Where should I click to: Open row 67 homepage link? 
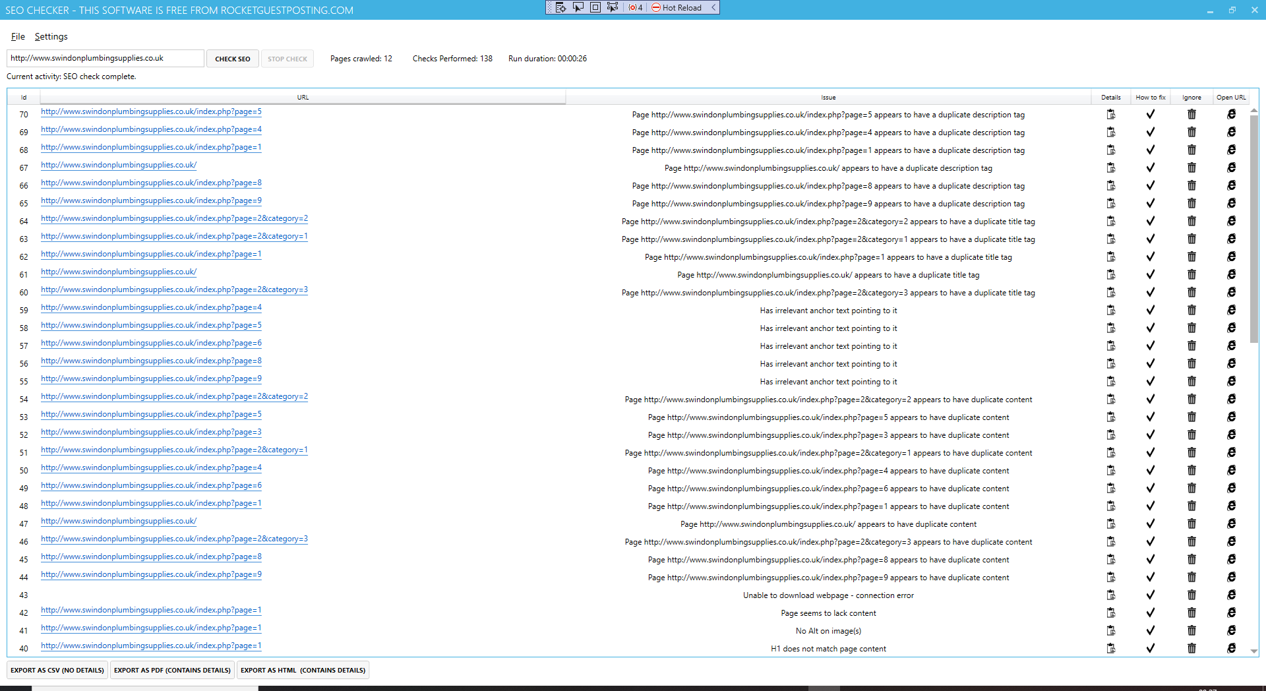[119, 165]
